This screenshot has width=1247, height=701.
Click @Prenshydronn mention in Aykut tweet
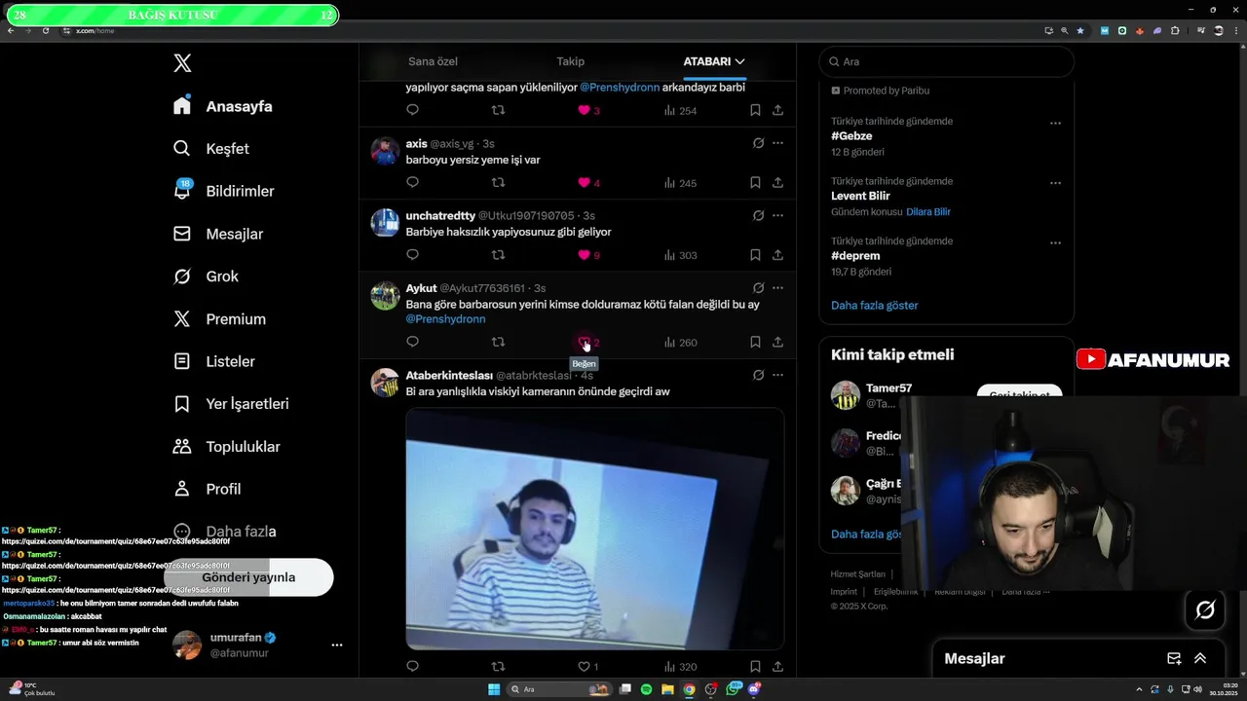coord(445,319)
